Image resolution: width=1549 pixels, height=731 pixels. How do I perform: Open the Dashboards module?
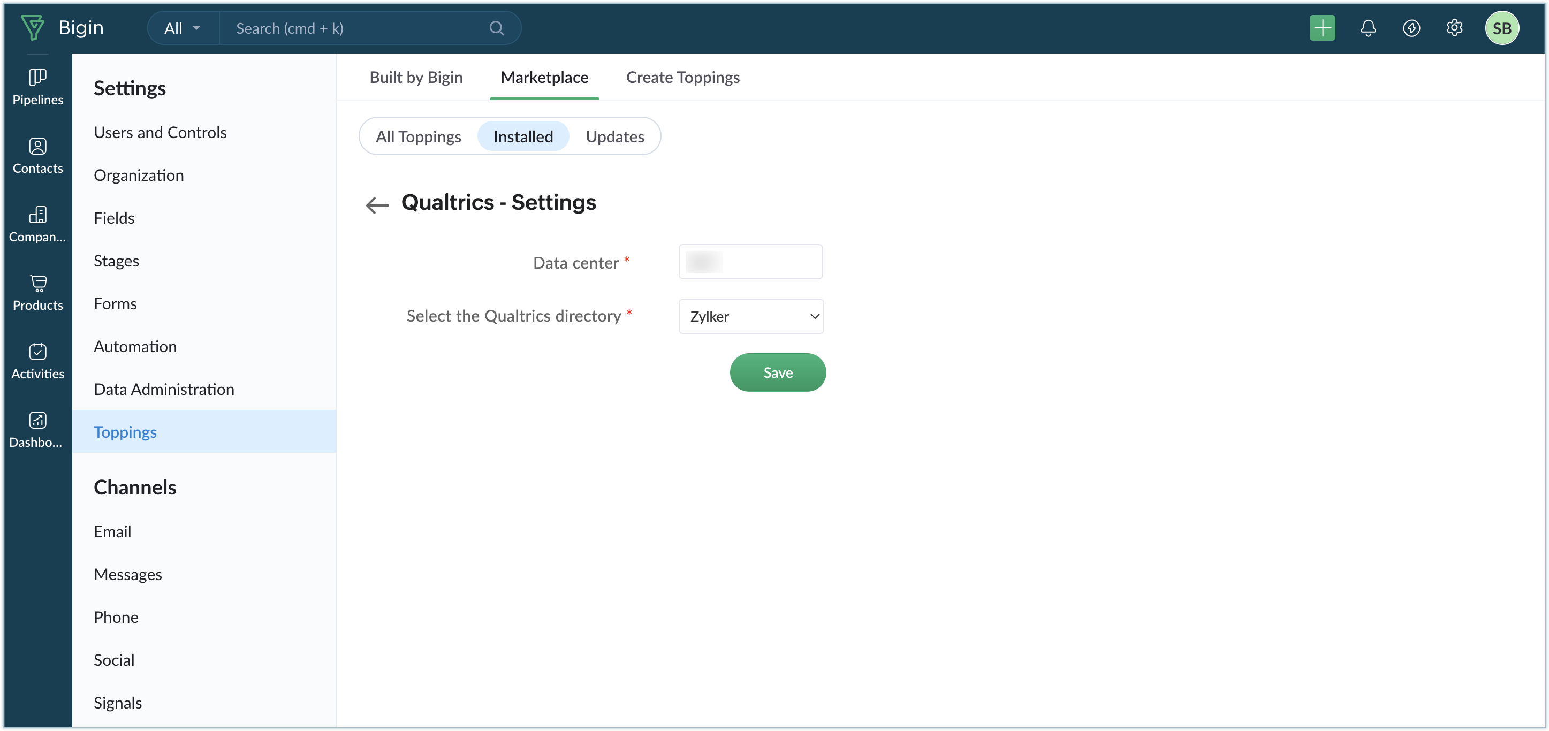[37, 430]
